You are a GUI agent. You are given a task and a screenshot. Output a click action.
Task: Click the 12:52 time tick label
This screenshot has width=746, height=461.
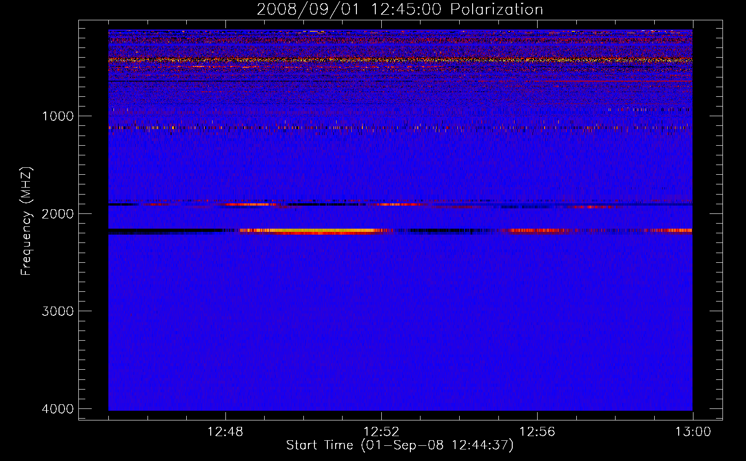click(x=381, y=432)
